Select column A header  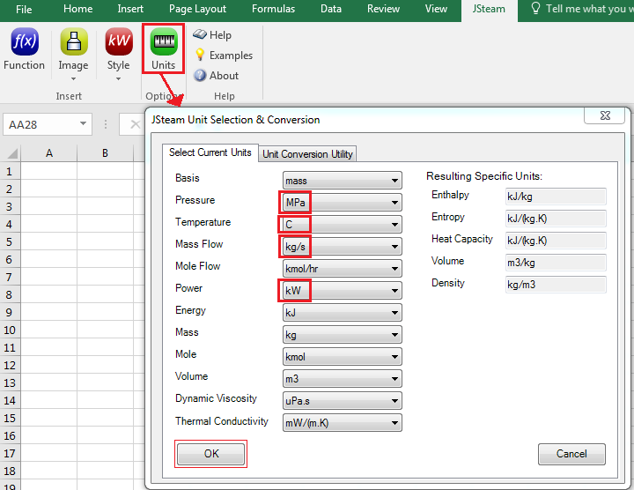[x=49, y=153]
